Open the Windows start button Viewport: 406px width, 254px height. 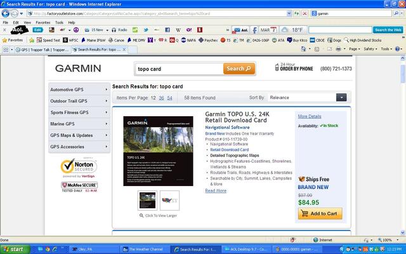pyautogui.click(x=14, y=250)
